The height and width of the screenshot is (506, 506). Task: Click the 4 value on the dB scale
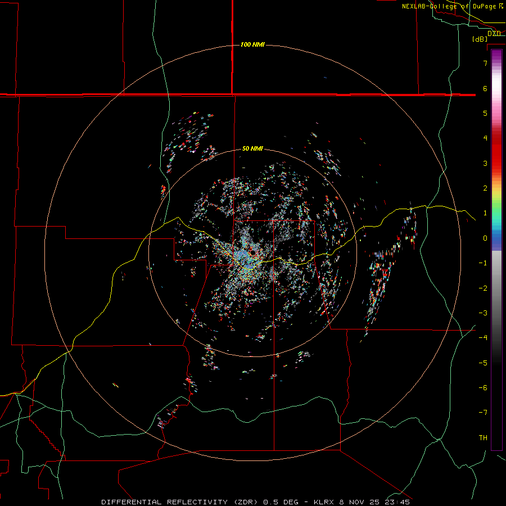pyautogui.click(x=485, y=138)
